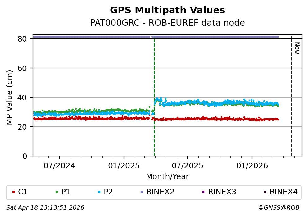Click the 07/2025 x-axis tick label

coord(188,165)
